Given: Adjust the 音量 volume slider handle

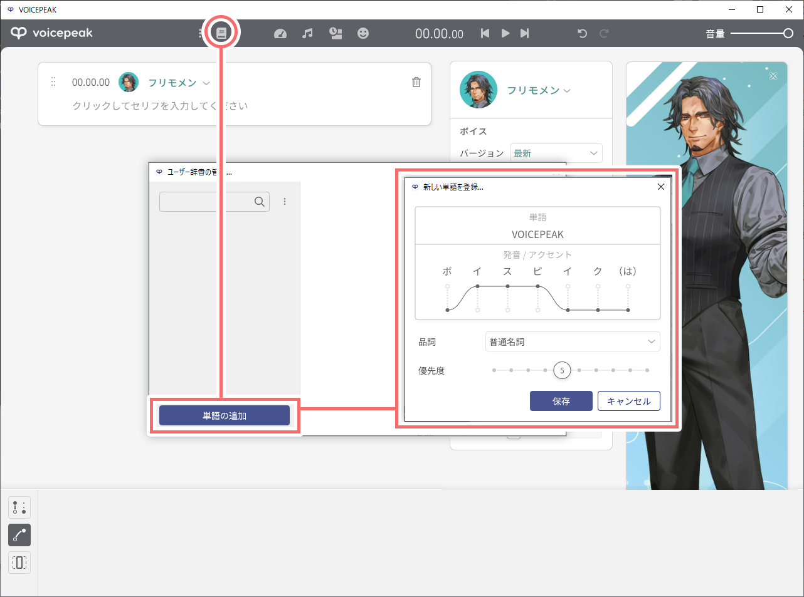Looking at the screenshot, I should pyautogui.click(x=788, y=33).
